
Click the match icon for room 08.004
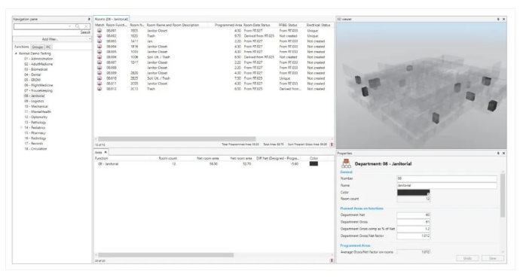[x=99, y=47]
